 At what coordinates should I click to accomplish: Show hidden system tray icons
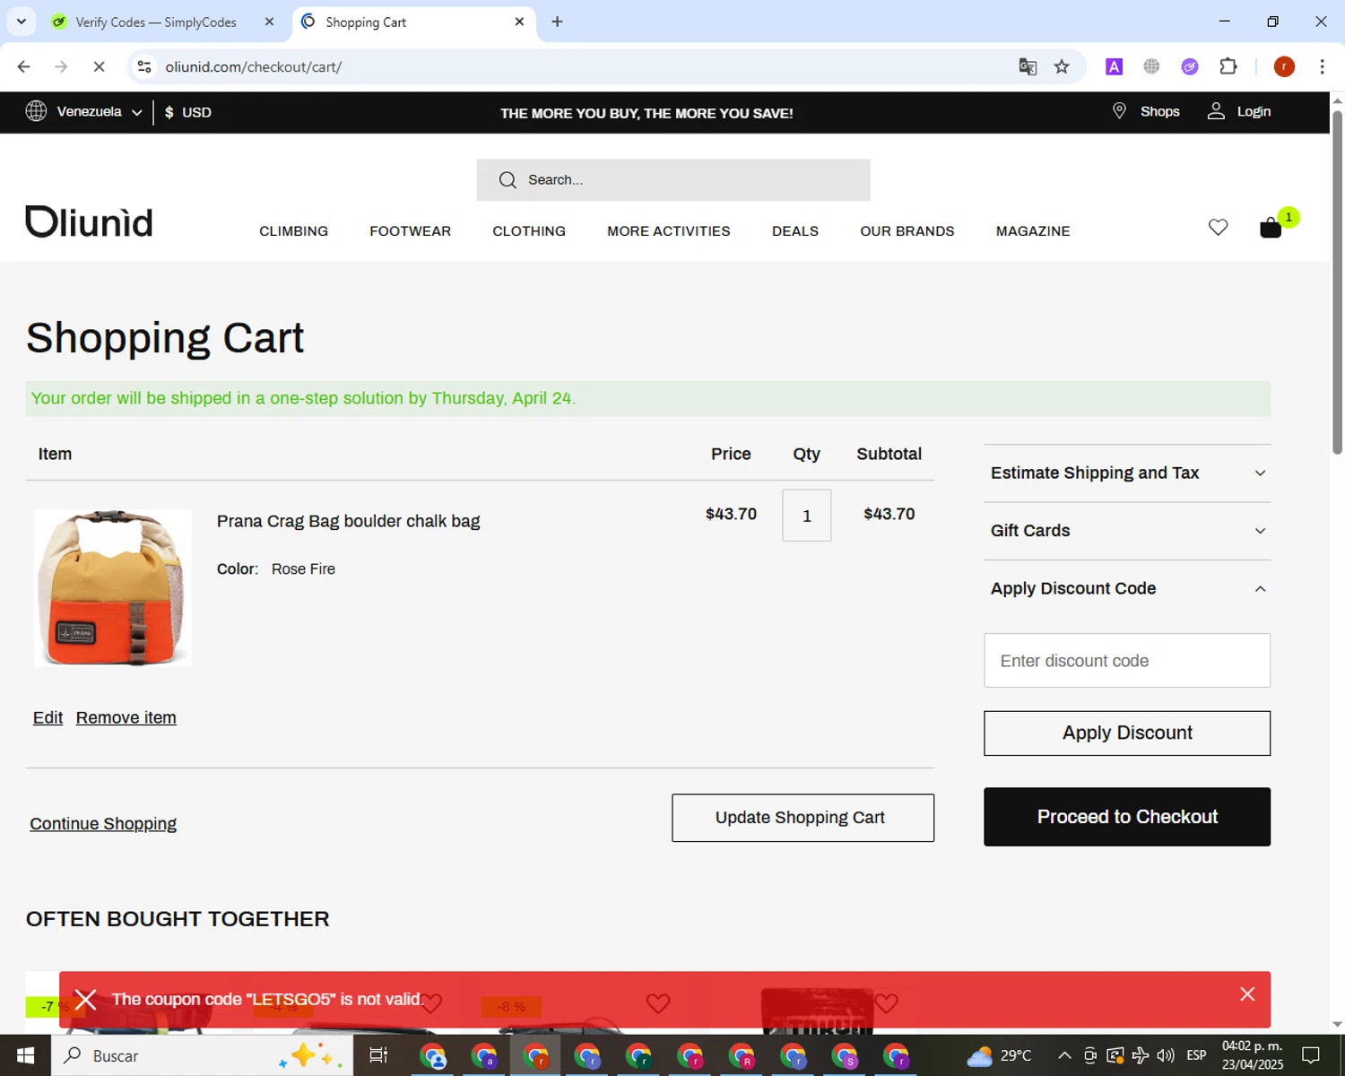[x=1064, y=1055]
